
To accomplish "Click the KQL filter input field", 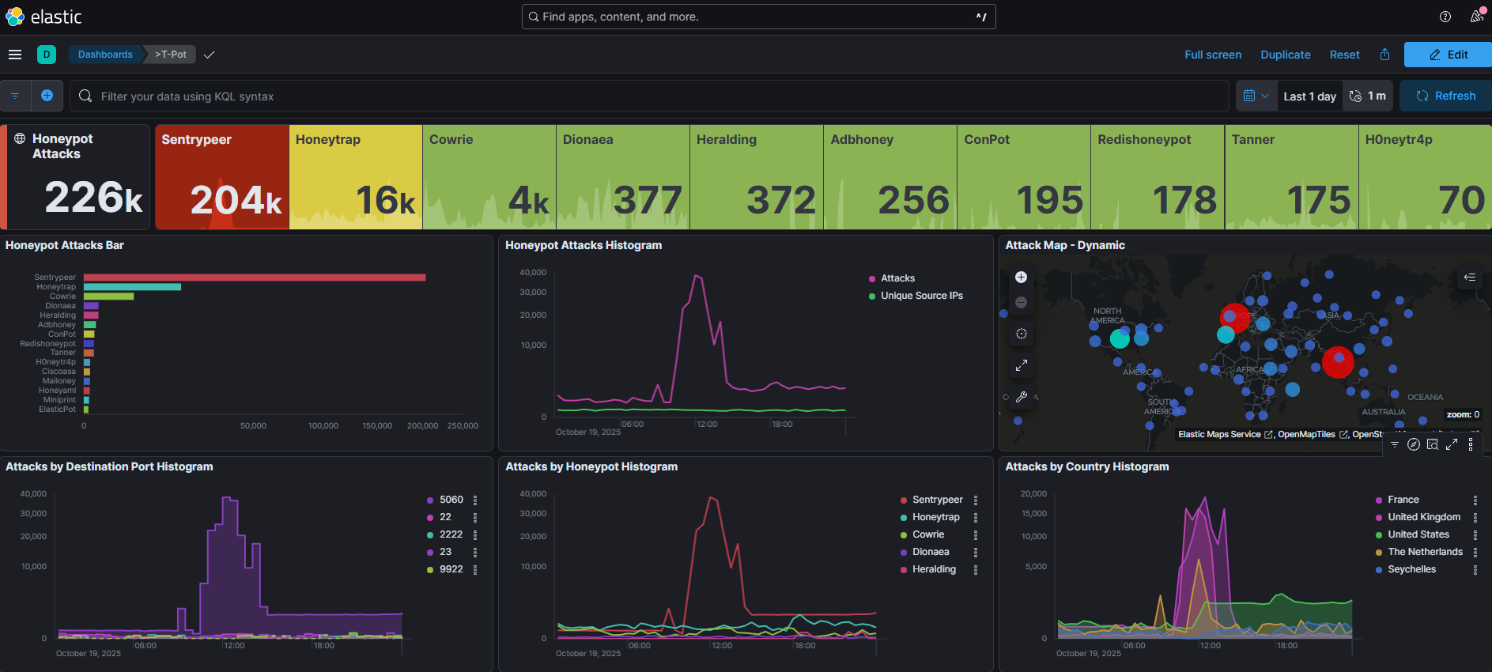I will click(648, 96).
